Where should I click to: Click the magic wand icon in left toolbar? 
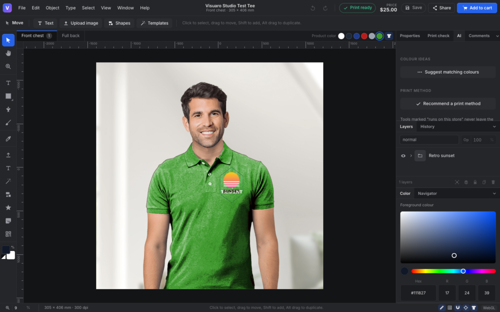[8, 181]
